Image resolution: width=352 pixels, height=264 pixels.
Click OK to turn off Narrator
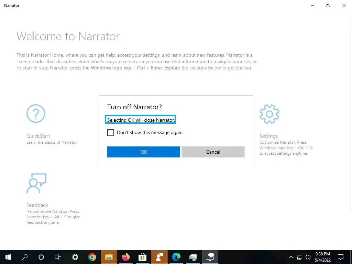[143, 152]
